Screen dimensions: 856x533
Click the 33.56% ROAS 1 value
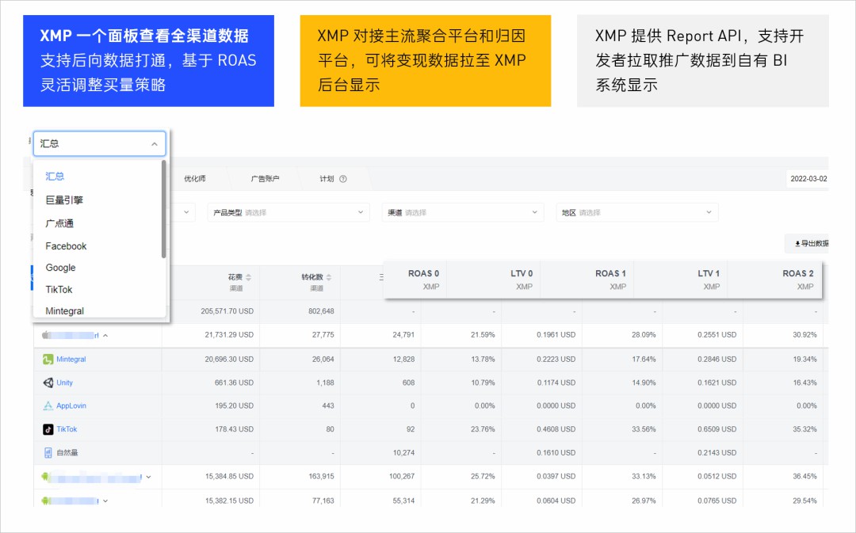pyautogui.click(x=644, y=429)
